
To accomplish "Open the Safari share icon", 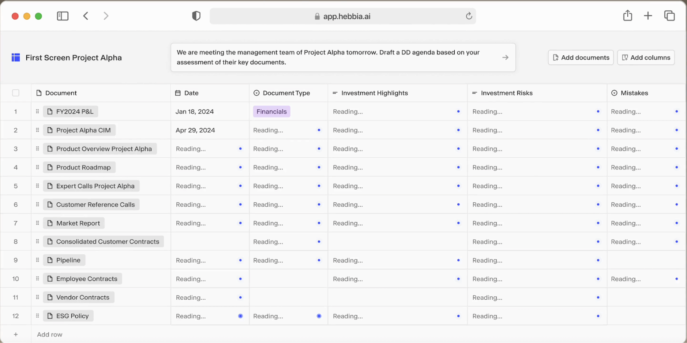I will [x=627, y=16].
